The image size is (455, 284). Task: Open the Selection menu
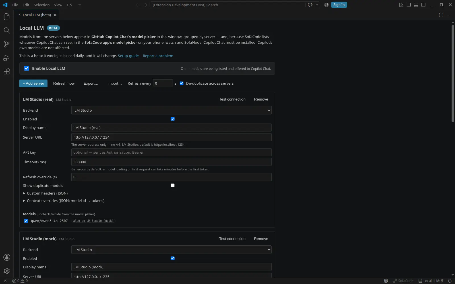(42, 5)
